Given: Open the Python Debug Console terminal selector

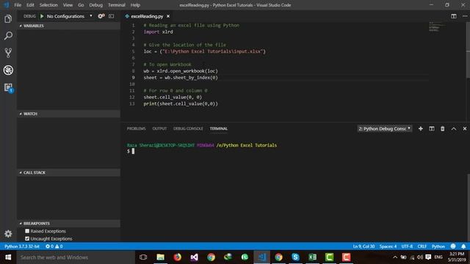Looking at the screenshot, I should click(385, 129).
